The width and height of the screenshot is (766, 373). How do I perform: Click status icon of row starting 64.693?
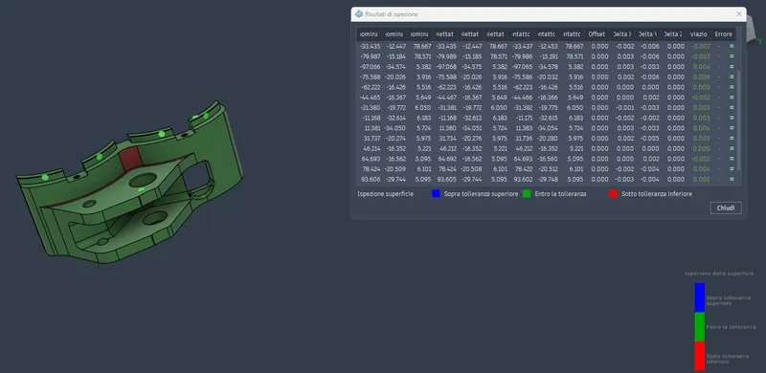732,159
